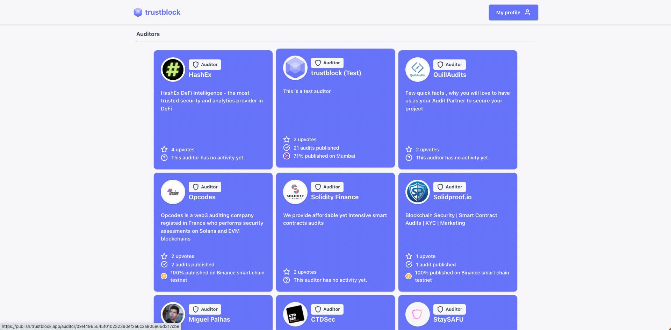The width and height of the screenshot is (671, 330).
Task: Click 'We provide affordable yet intensive' description
Action: (x=335, y=219)
